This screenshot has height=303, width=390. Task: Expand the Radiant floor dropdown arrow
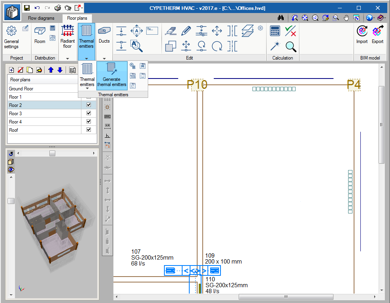tap(68, 58)
